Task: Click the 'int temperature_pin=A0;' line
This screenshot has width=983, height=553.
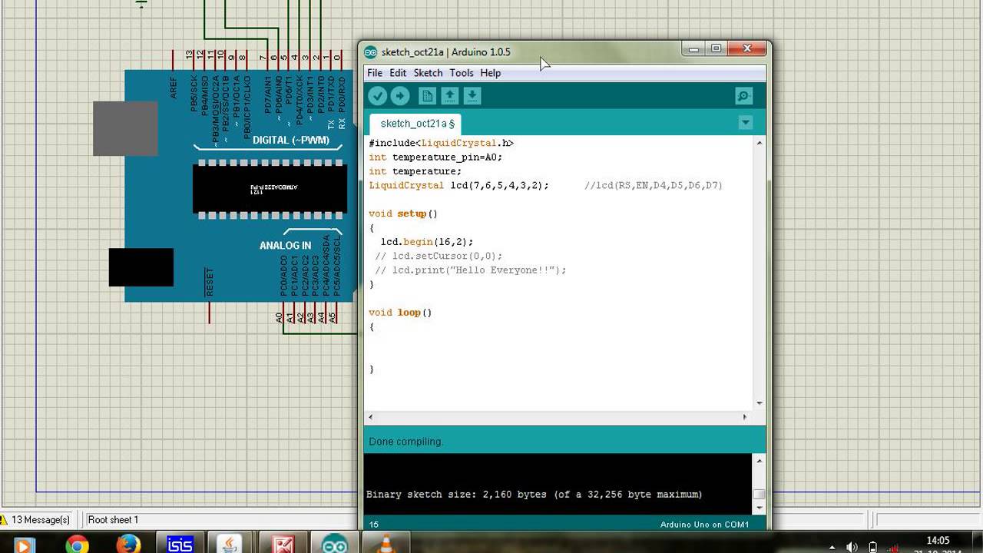Action: 435,157
